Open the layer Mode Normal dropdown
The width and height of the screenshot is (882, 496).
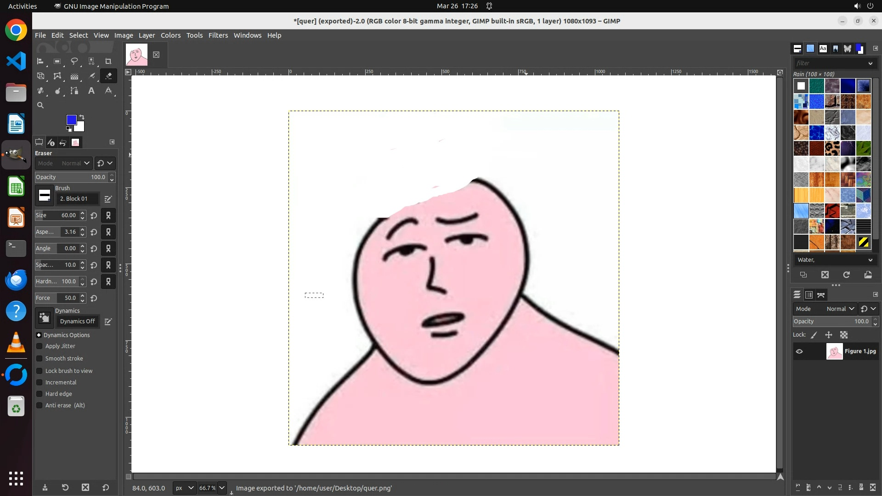pos(840,309)
